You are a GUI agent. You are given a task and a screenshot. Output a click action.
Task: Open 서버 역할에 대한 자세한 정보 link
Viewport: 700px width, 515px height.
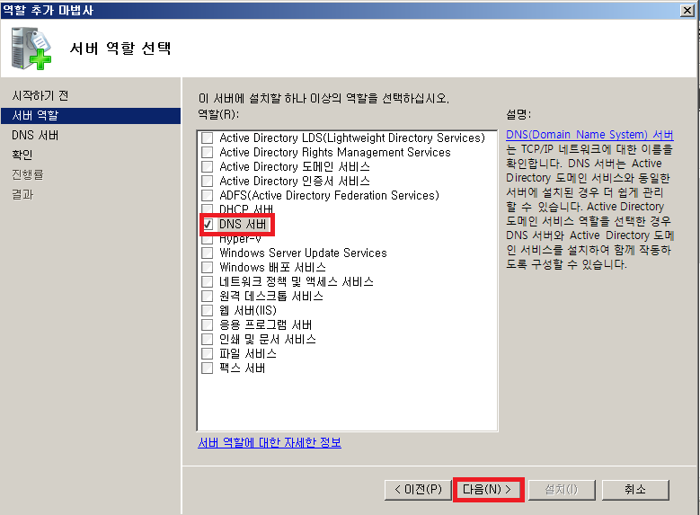click(x=270, y=442)
